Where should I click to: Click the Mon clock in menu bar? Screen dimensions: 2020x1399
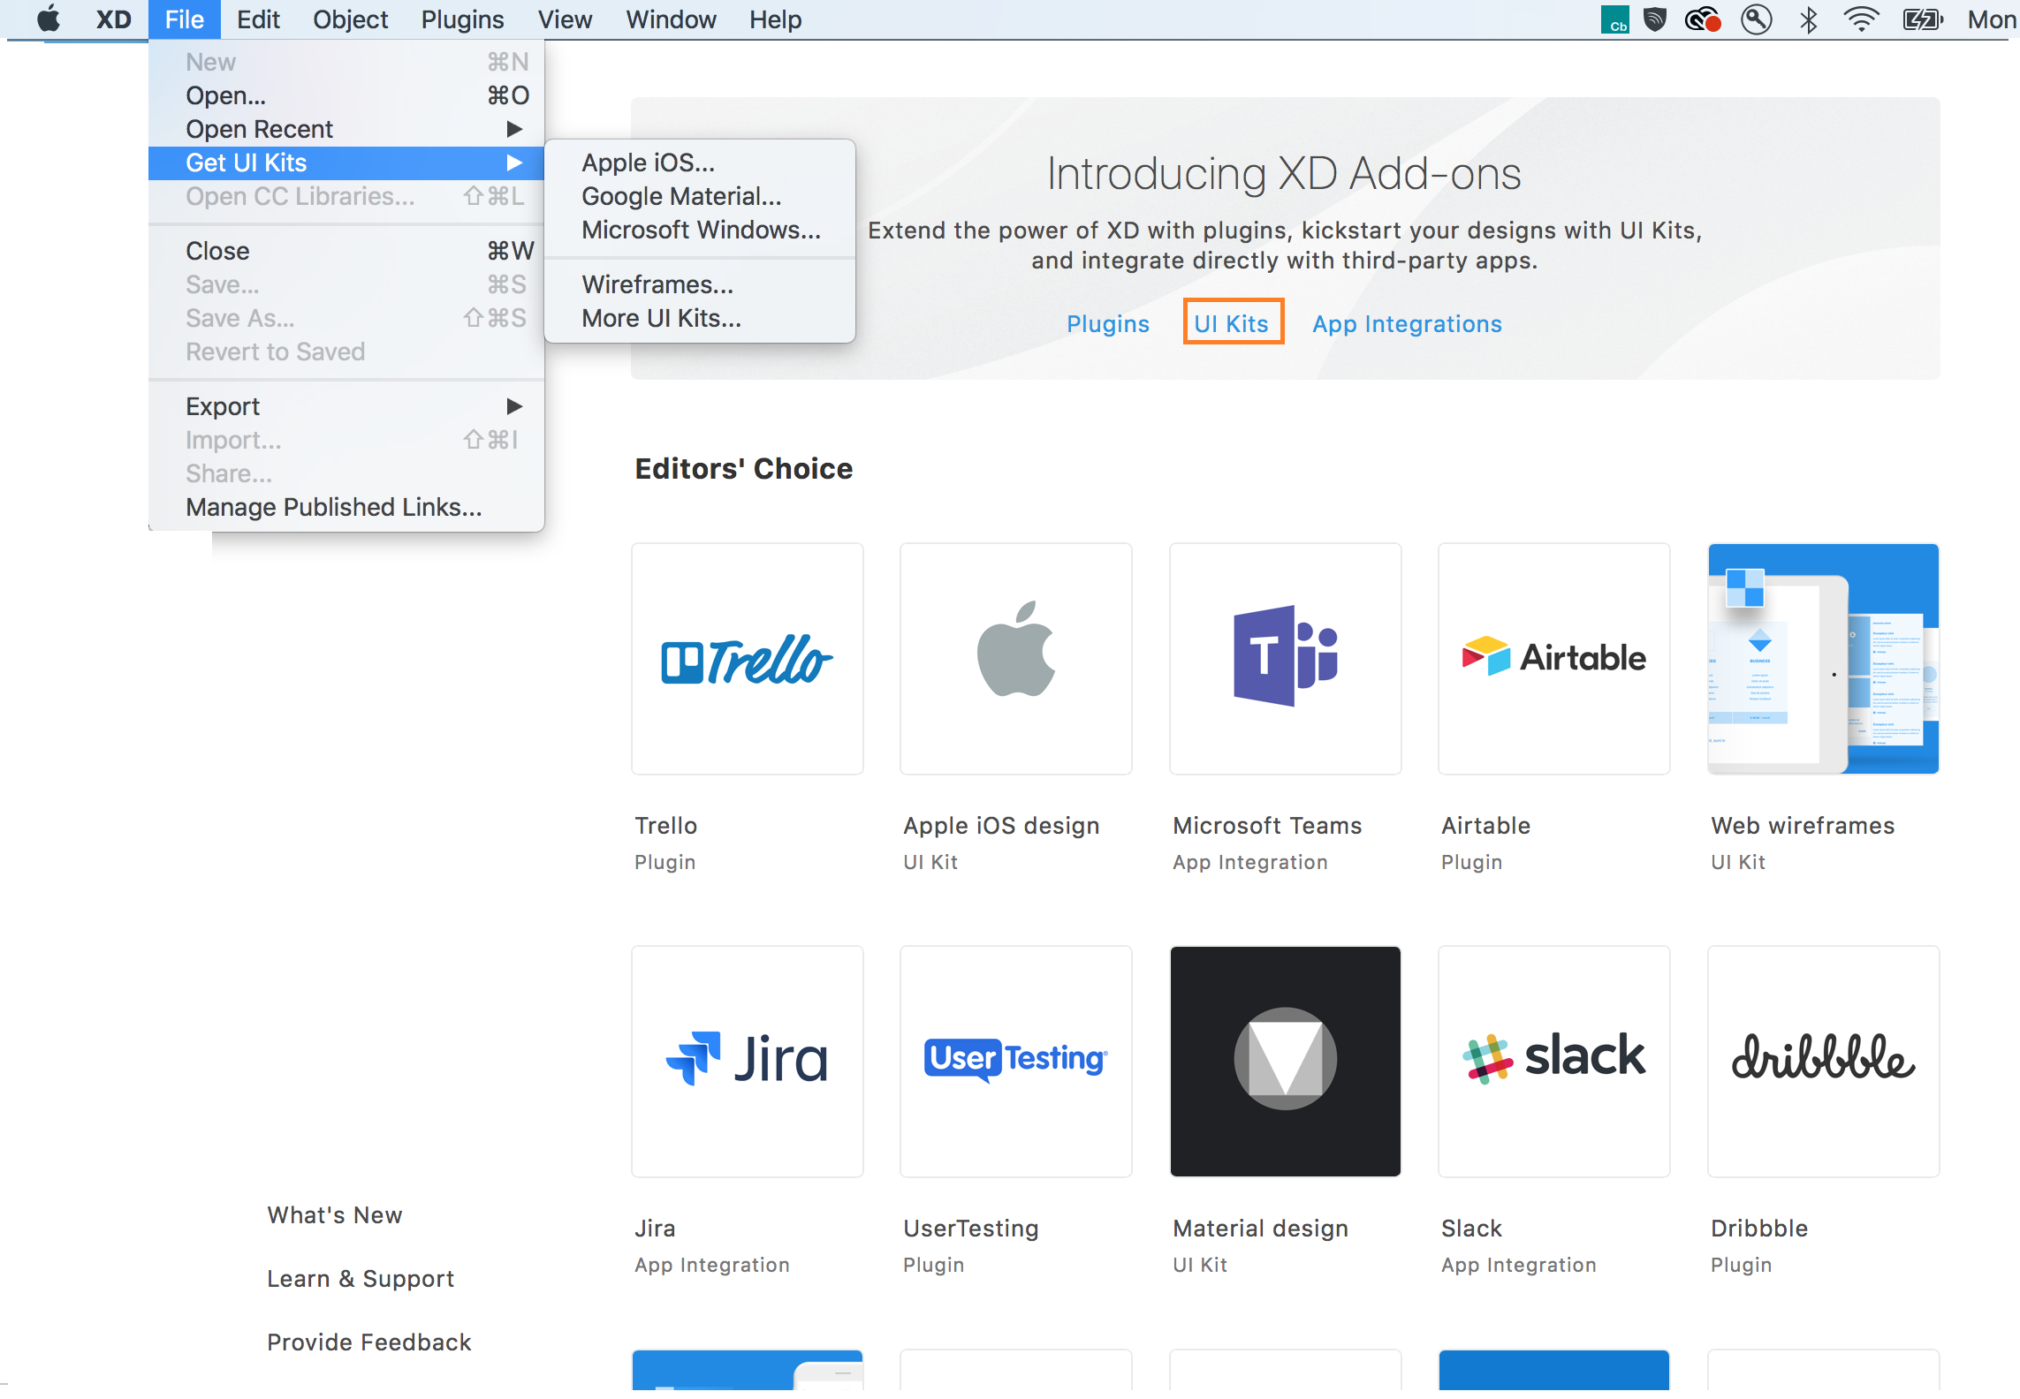pos(1992,19)
